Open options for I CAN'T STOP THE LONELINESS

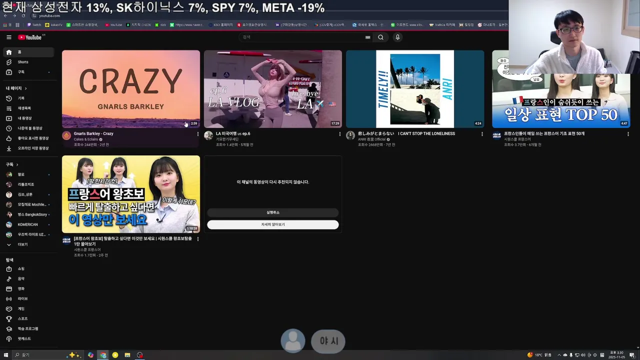tap(482, 134)
